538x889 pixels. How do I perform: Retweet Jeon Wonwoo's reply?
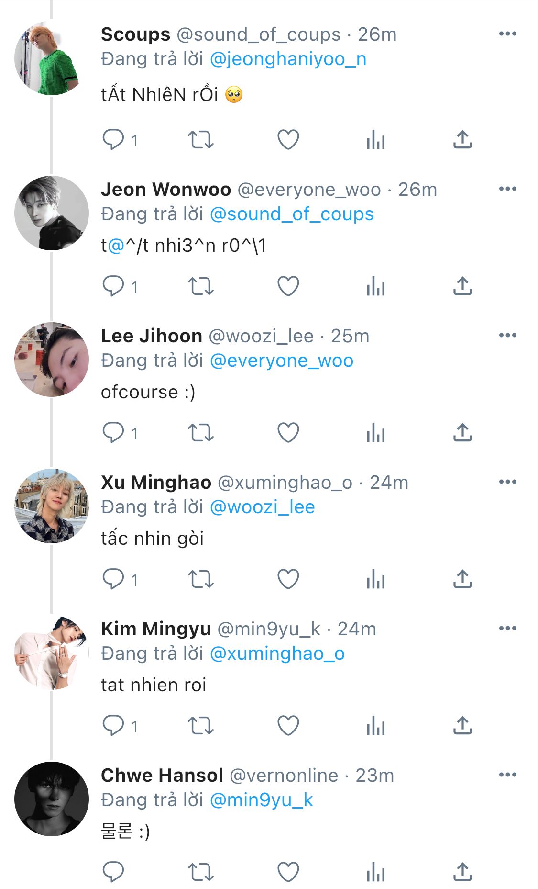(200, 286)
